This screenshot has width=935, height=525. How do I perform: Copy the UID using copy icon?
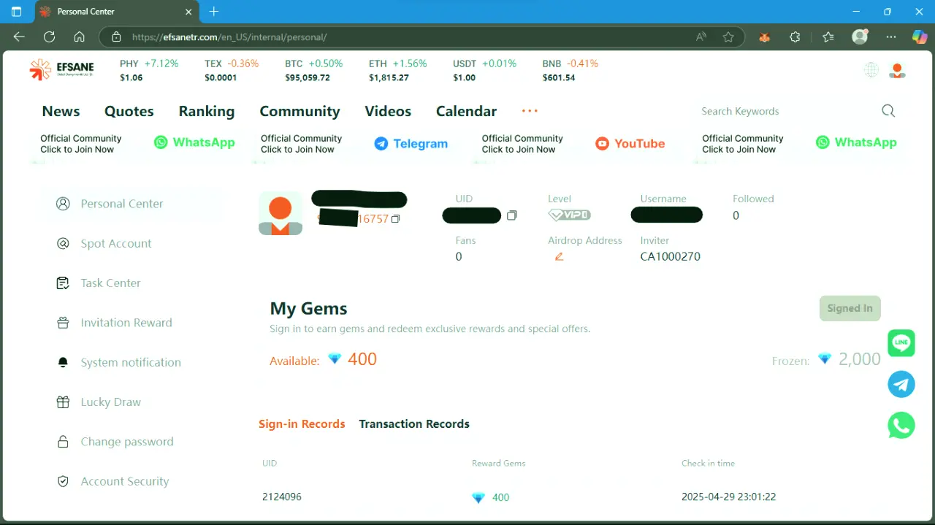tap(512, 215)
